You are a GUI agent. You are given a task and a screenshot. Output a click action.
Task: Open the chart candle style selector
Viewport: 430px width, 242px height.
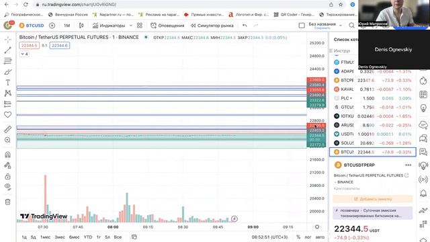click(81, 26)
